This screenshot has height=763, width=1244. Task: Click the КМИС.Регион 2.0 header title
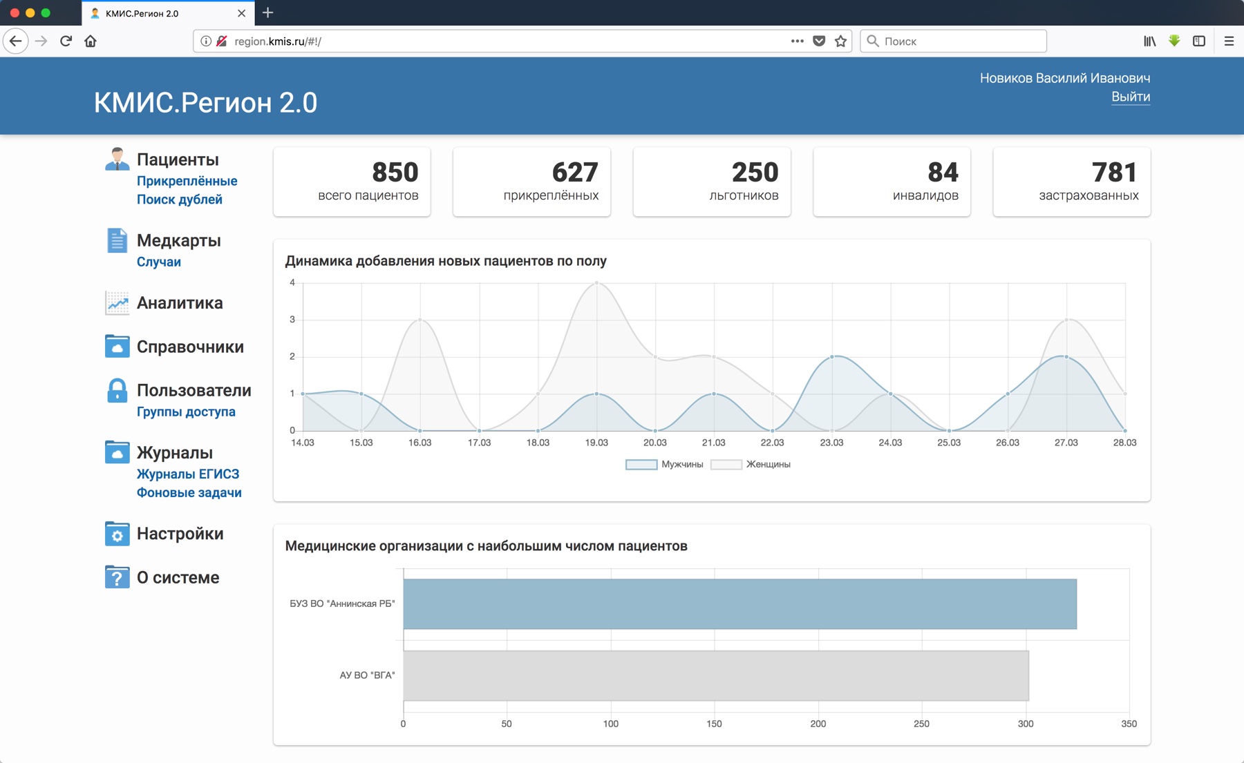(x=206, y=103)
